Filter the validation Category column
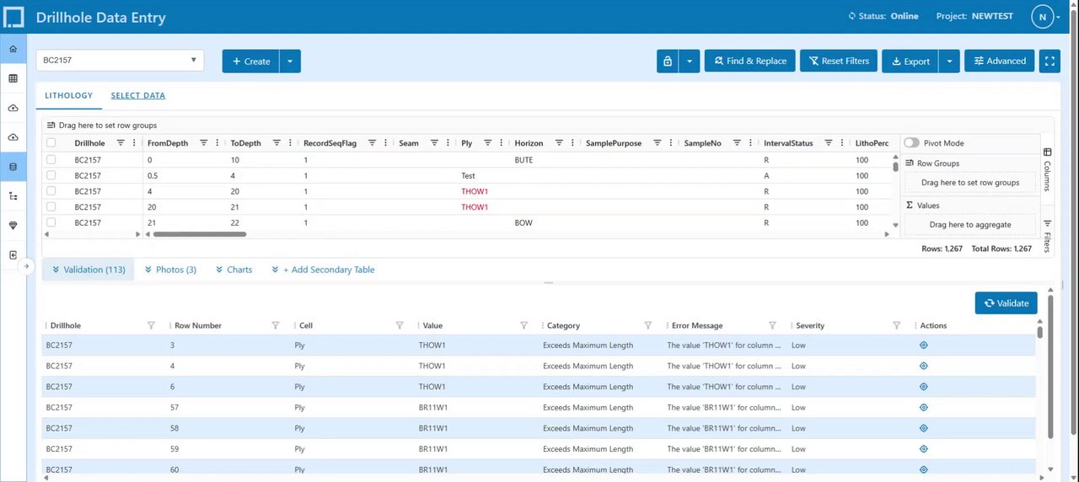The image size is (1079, 482). pyautogui.click(x=648, y=325)
